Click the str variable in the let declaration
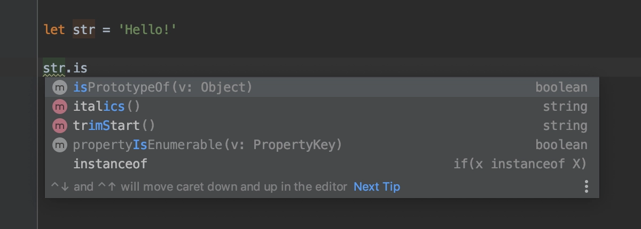 pyautogui.click(x=84, y=29)
